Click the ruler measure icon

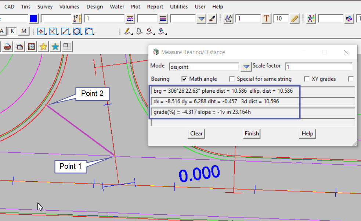[x=295, y=18]
